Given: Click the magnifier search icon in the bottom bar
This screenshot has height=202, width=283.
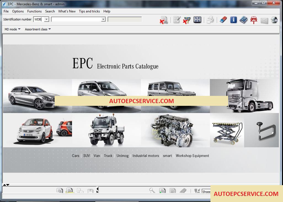Looking at the screenshot, I should coord(152,190).
